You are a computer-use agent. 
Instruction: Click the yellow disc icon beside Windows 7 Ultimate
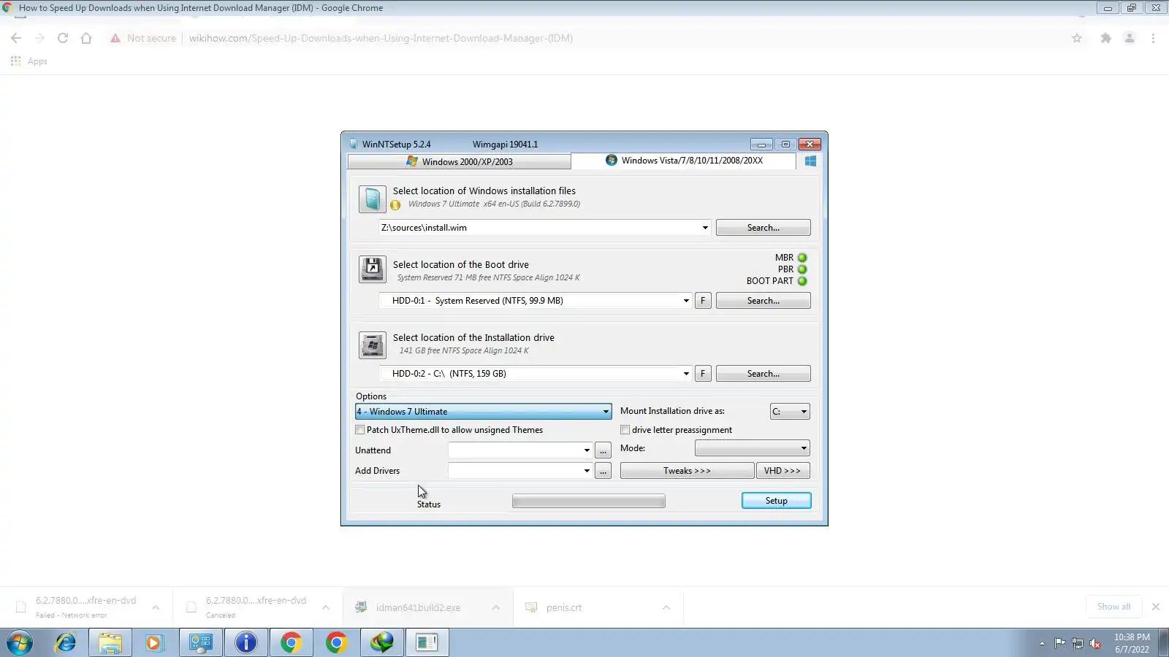[x=395, y=205]
